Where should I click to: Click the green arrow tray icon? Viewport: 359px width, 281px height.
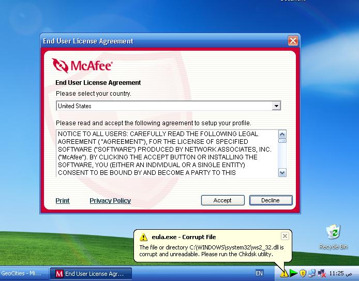pos(293,273)
